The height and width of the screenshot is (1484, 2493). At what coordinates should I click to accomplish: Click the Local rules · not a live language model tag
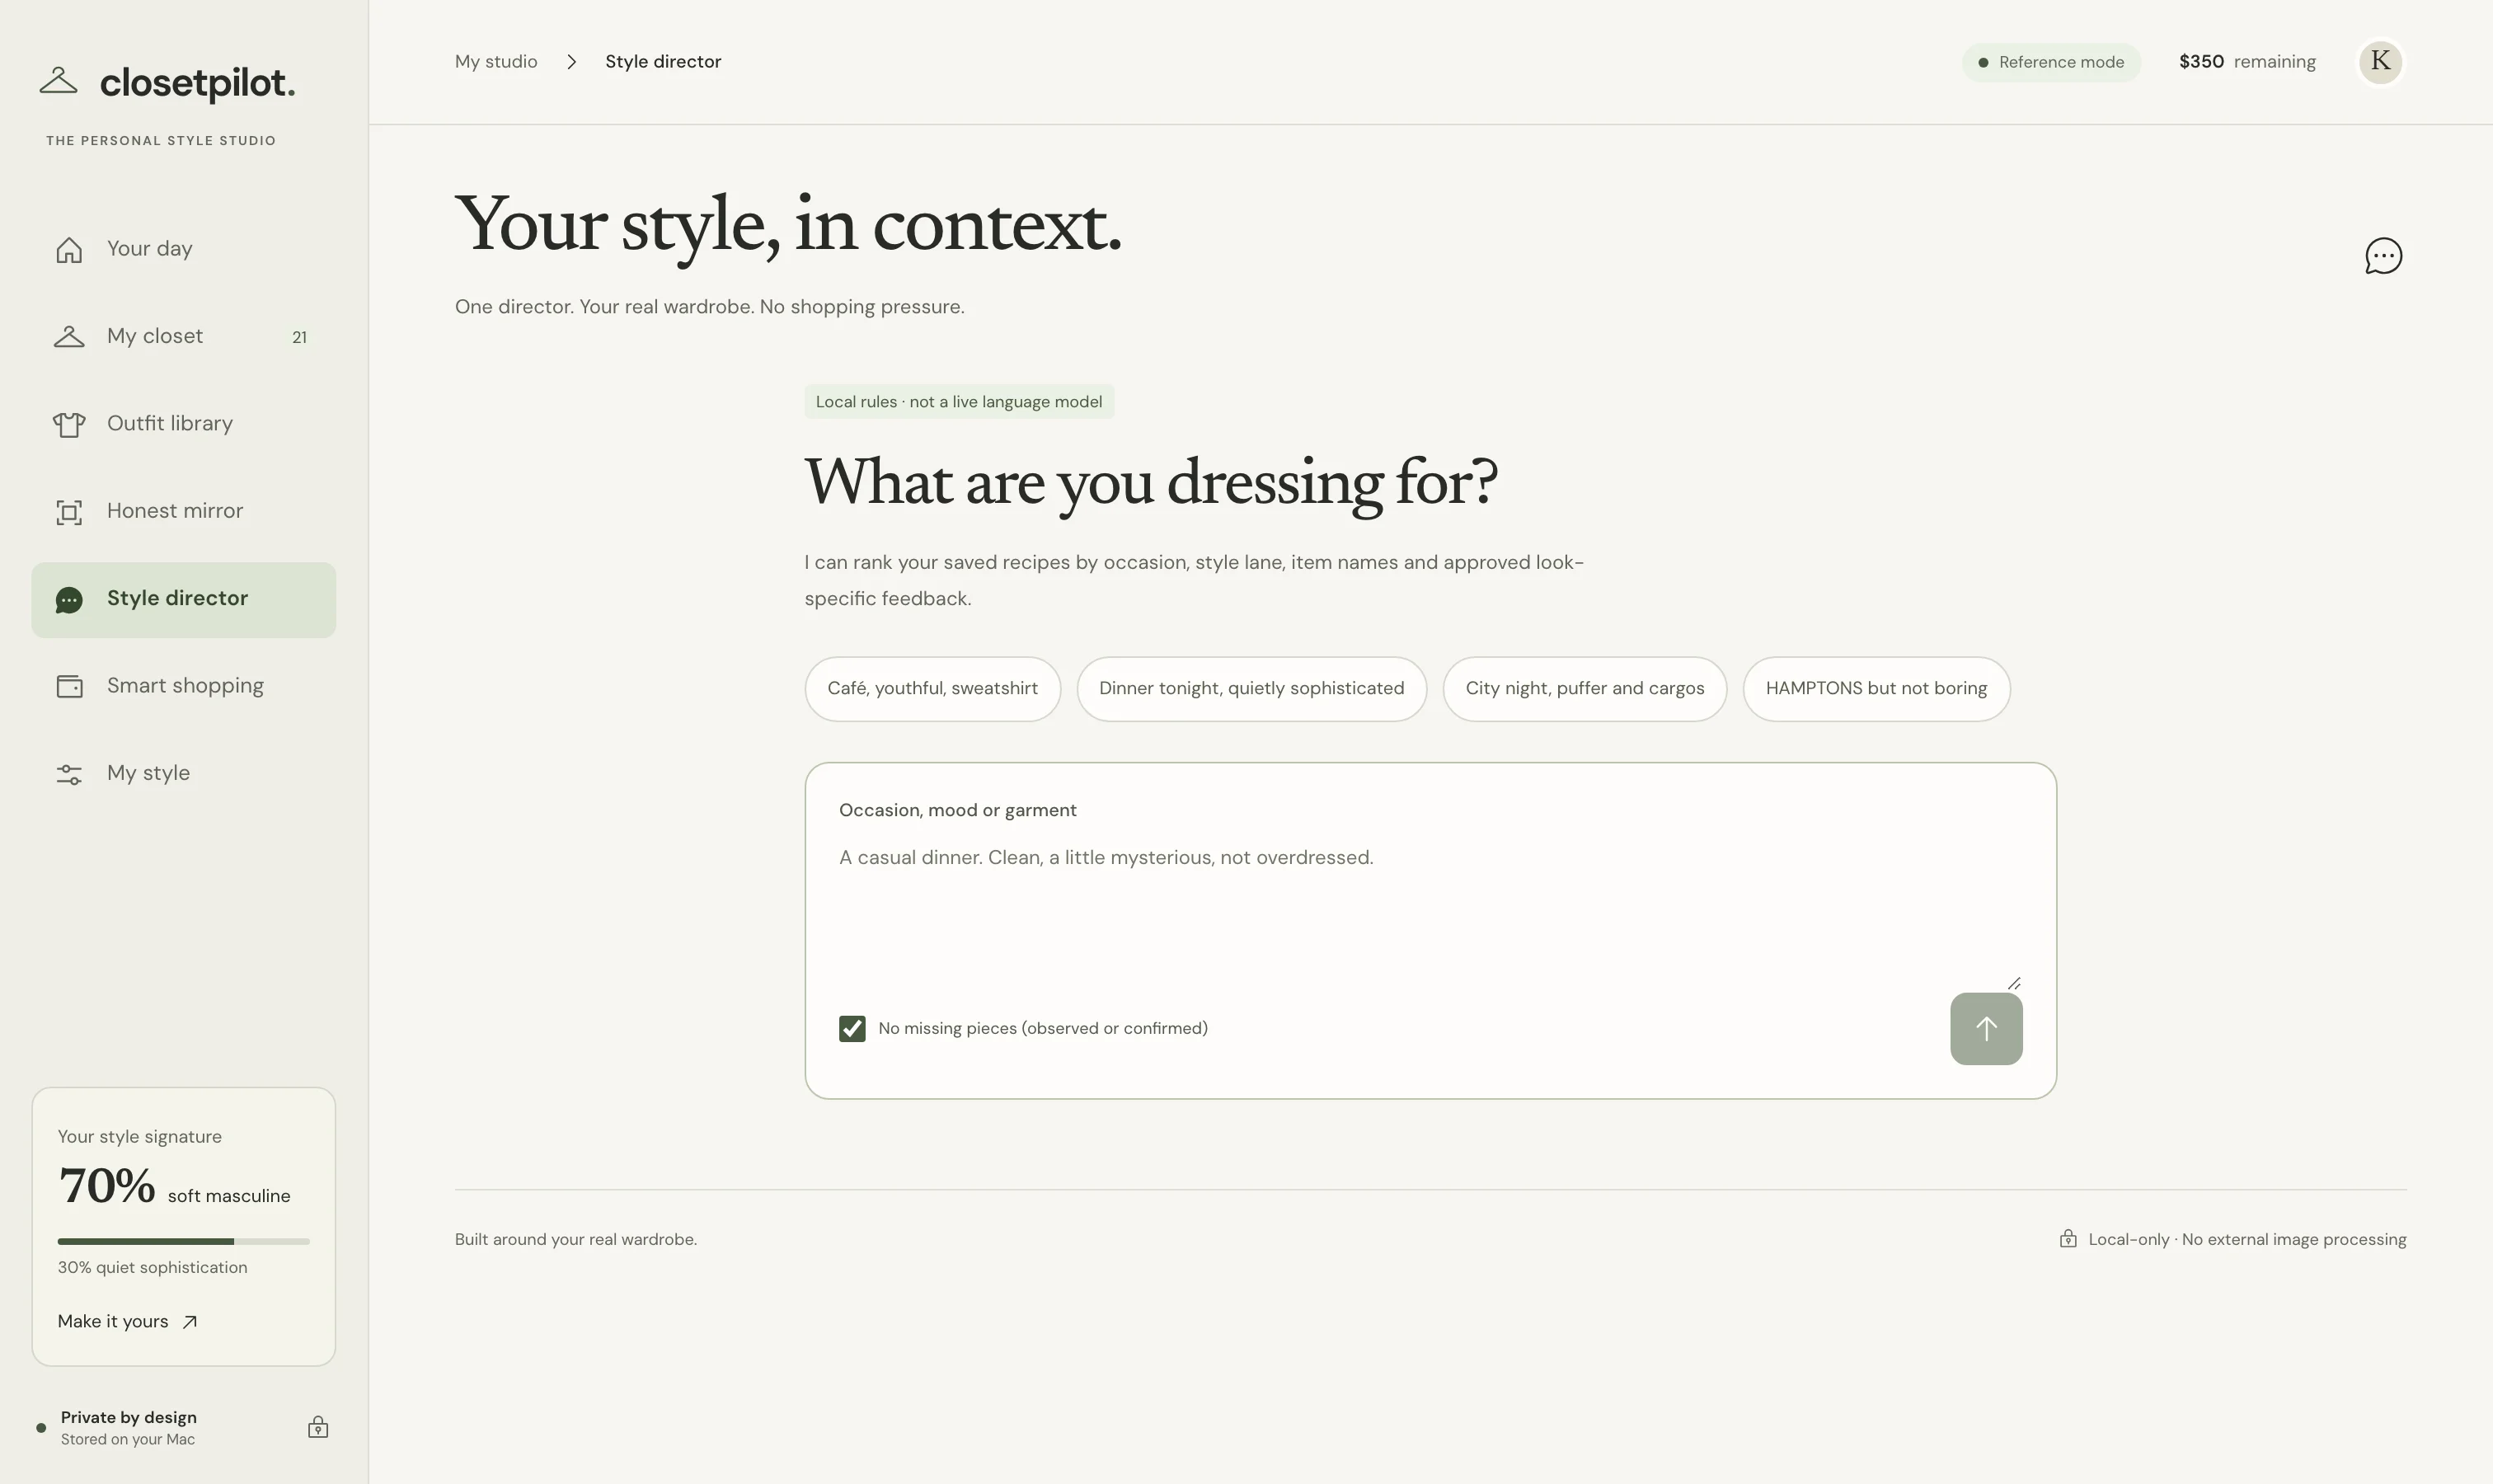[x=959, y=402]
